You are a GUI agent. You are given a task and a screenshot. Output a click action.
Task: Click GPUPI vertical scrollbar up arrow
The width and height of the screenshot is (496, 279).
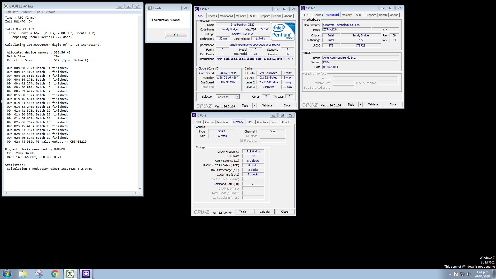pyautogui.click(x=140, y=18)
